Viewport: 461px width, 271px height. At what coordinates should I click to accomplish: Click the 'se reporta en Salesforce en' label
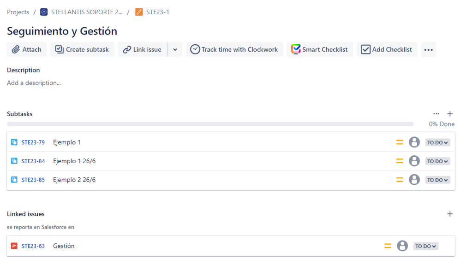pos(41,227)
